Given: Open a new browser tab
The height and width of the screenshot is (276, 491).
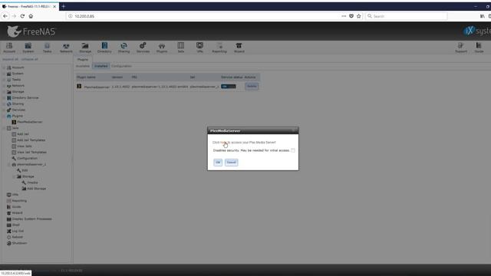Looking at the screenshot, I should 63,6.
